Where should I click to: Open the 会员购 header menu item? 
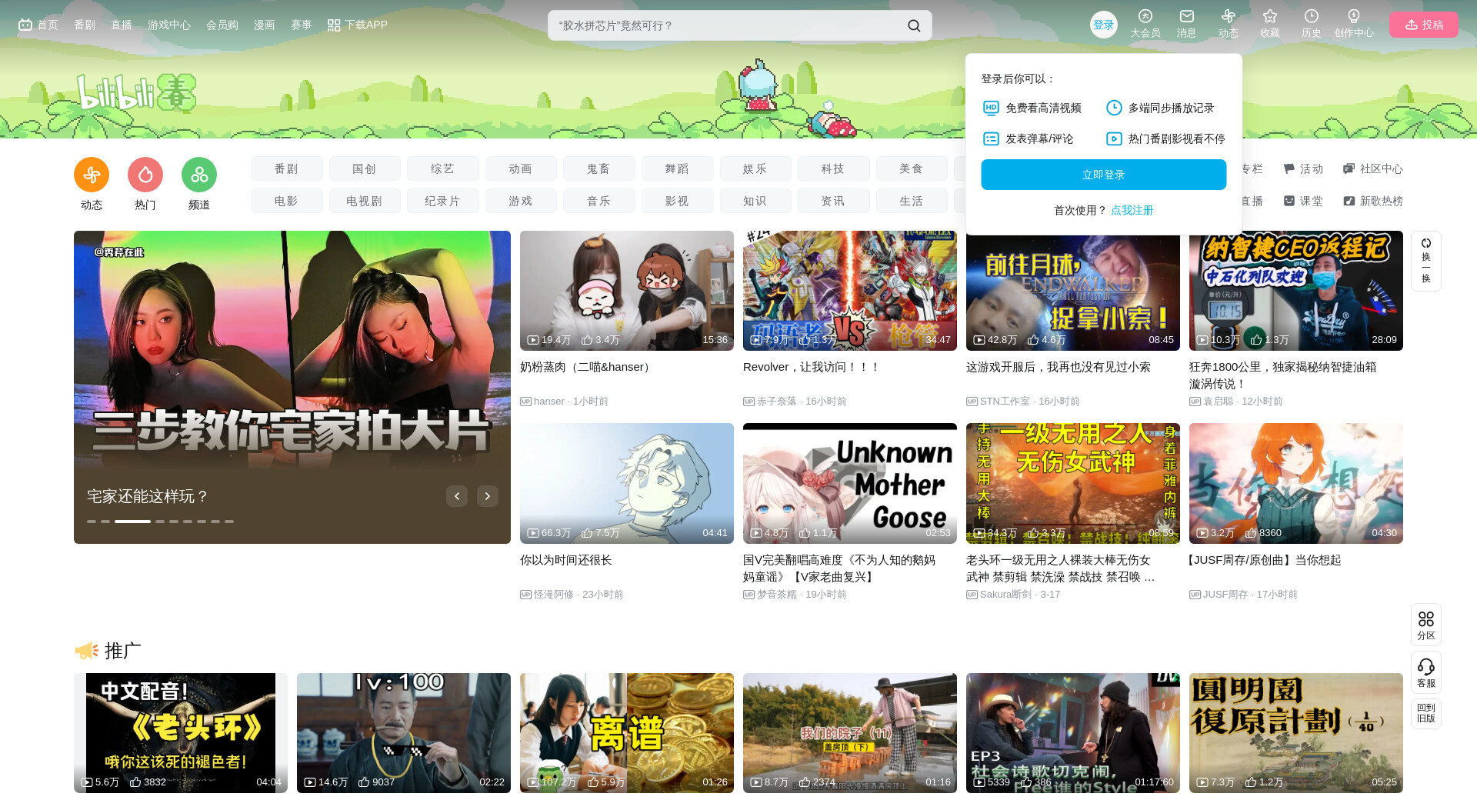click(x=222, y=25)
